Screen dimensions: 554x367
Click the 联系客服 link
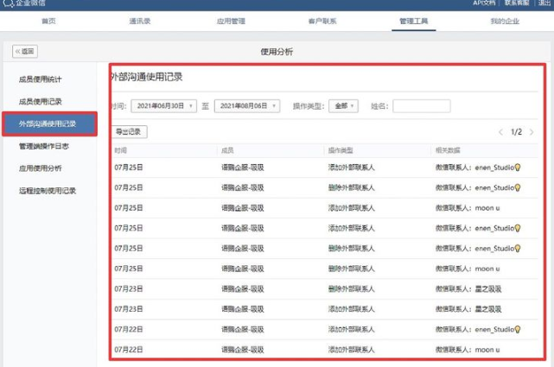point(517,4)
